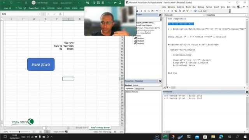Open the File menu in VBA editor

(234, 7)
